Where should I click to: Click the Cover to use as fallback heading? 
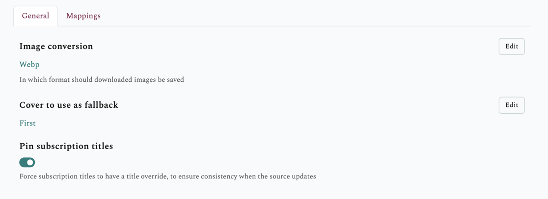tap(69, 105)
